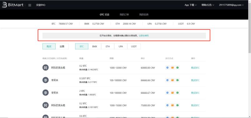Click 购买BTC for the 66666.66 CNY offer
Screen dimensions: 251x118
195,80
